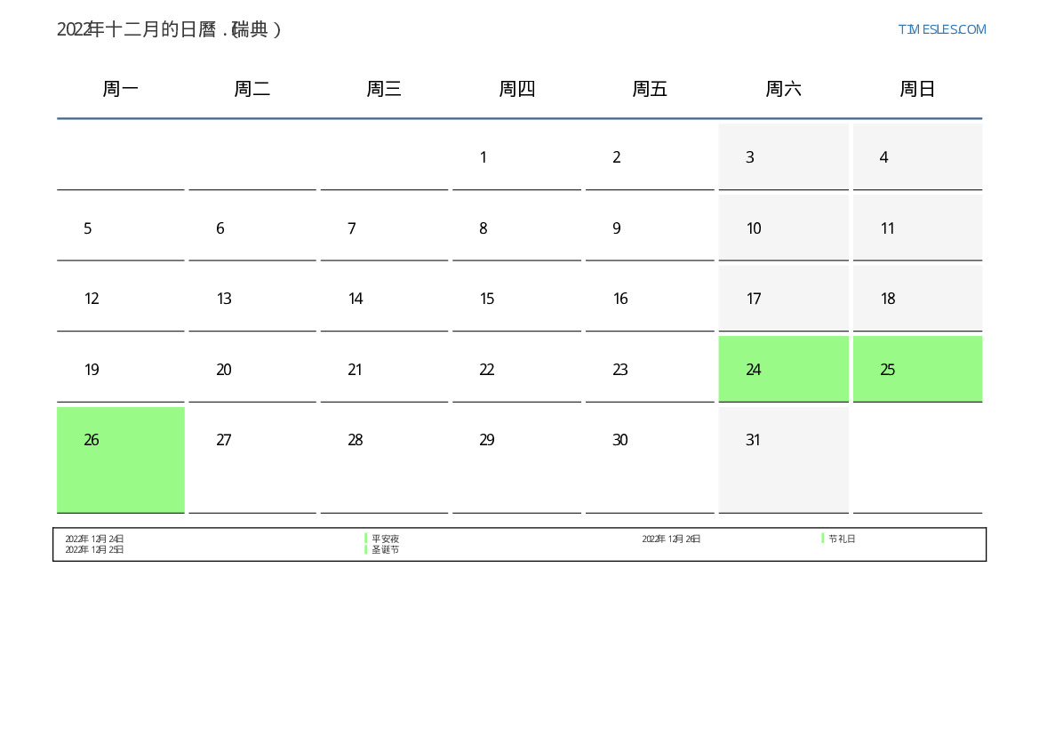
Task: Click the 圣诞节 holiday legend entry
Action: click(x=385, y=550)
